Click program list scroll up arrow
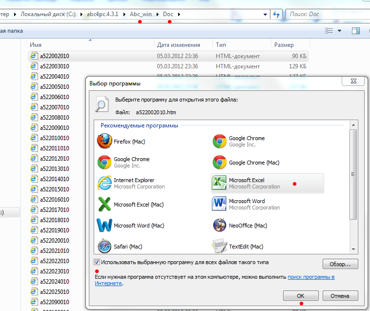 tap(353, 125)
